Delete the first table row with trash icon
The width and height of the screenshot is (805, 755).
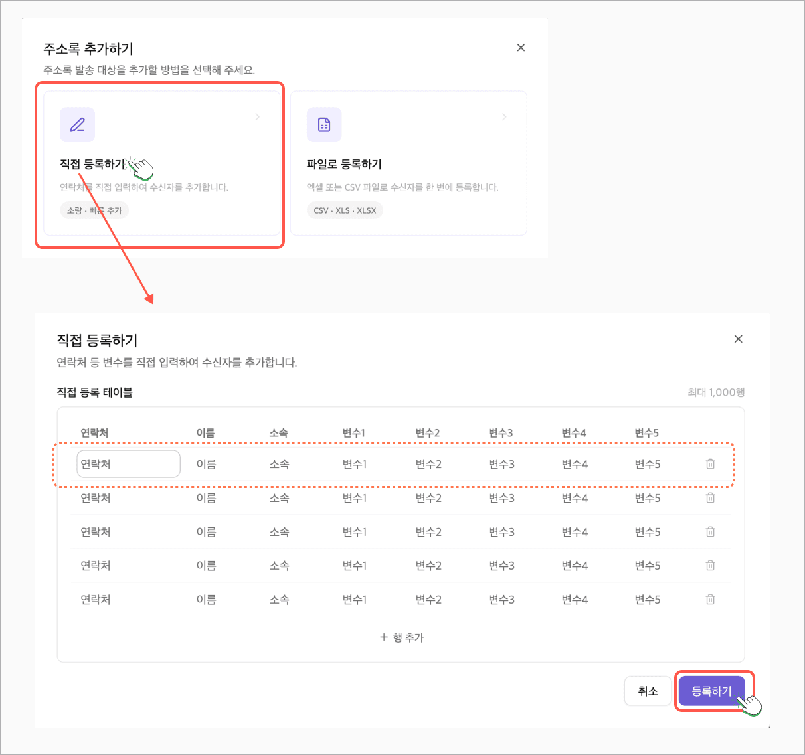tap(710, 464)
